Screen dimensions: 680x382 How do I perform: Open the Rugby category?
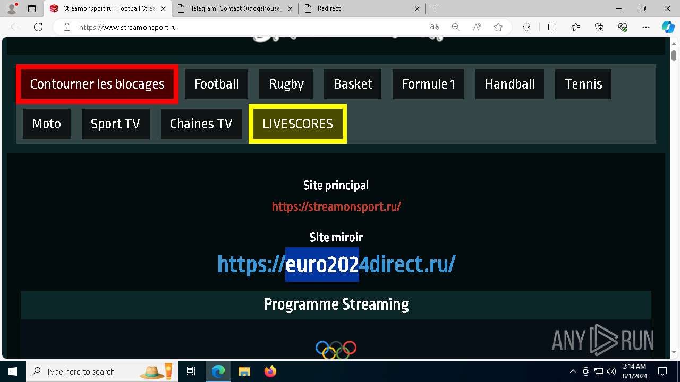[x=286, y=84]
